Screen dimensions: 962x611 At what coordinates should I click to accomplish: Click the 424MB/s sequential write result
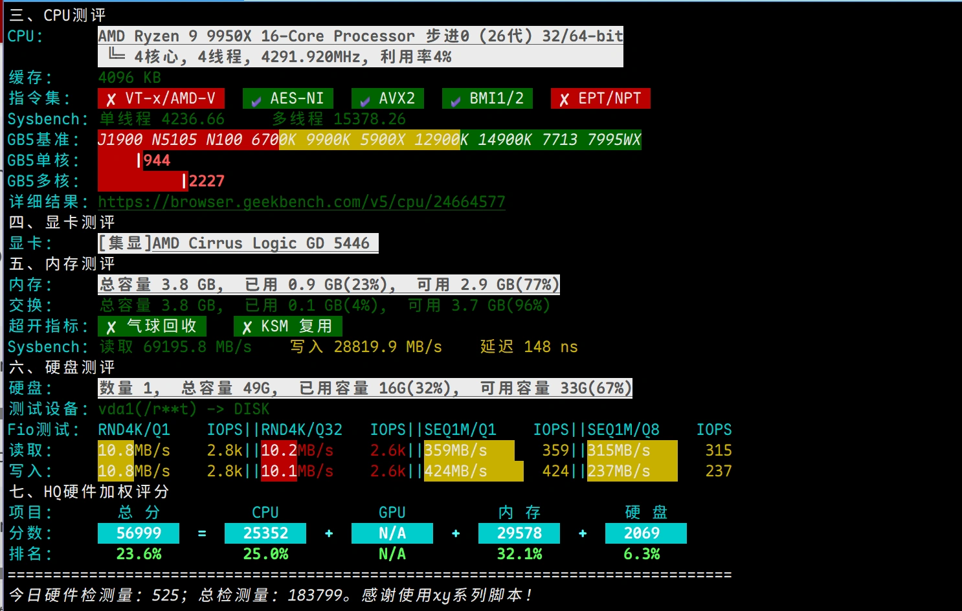pyautogui.click(x=456, y=471)
